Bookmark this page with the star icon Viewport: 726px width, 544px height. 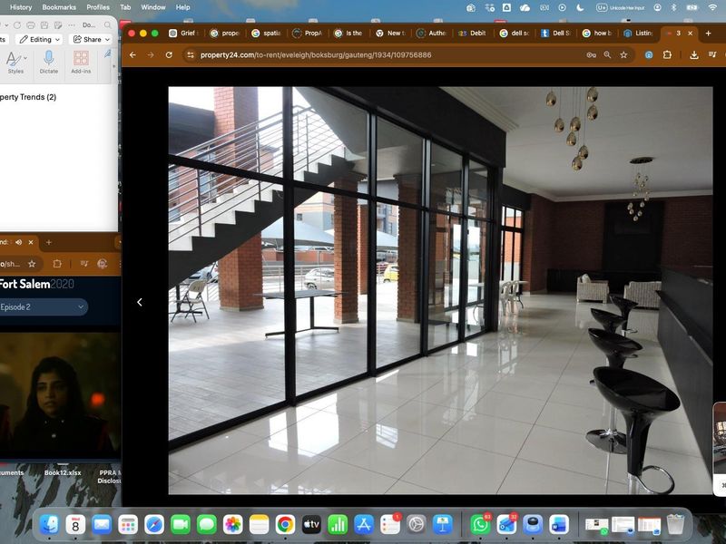coord(623,54)
